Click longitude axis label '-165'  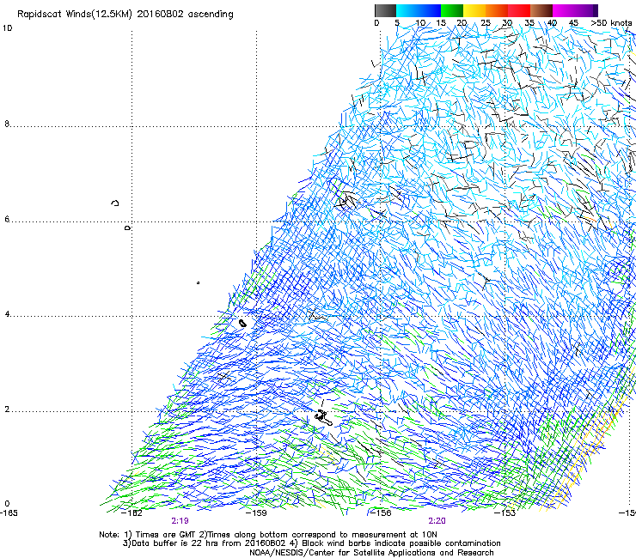point(9,513)
